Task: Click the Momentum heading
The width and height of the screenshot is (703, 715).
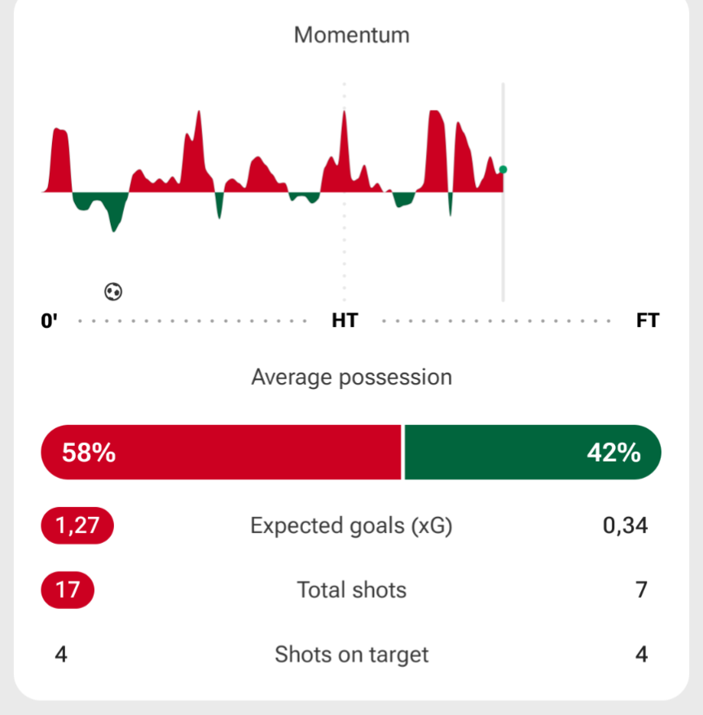Action: (x=351, y=35)
